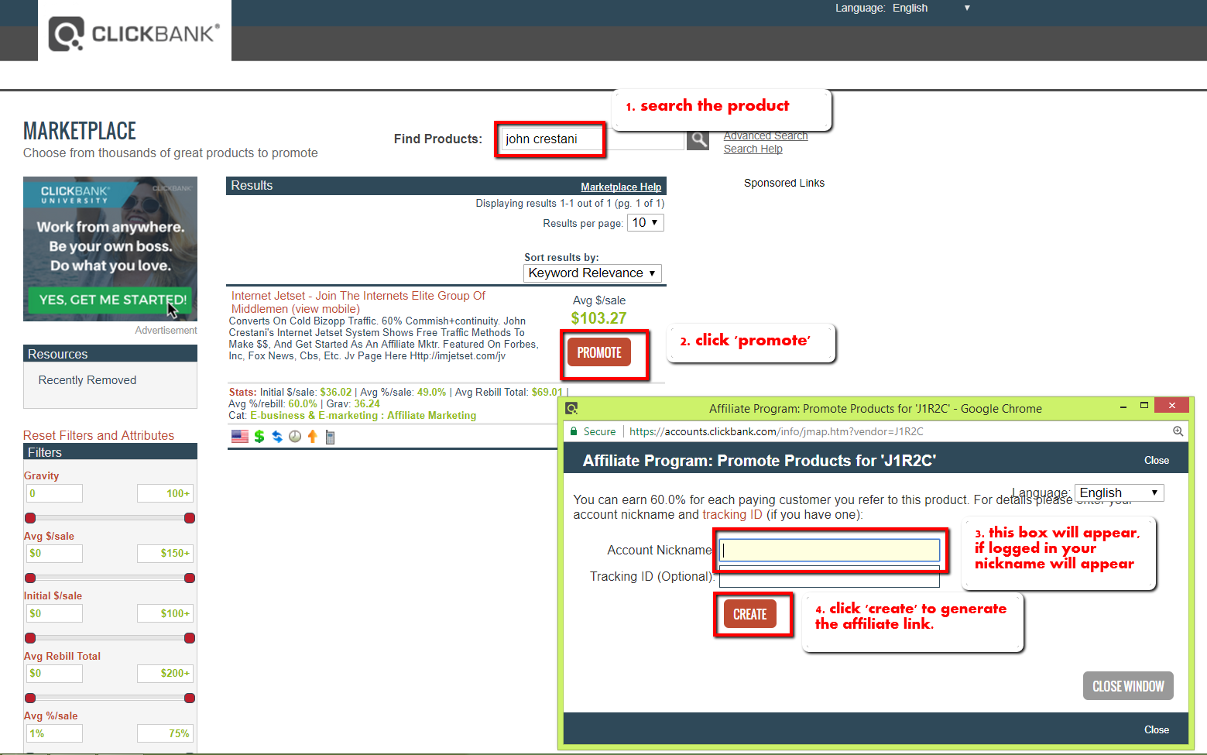
Task: Click the Initial $/sale slider left handle
Action: click(30, 638)
